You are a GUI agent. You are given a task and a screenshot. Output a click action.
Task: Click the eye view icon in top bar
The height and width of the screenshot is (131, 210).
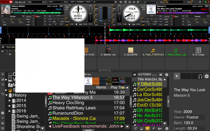pos(134,2)
